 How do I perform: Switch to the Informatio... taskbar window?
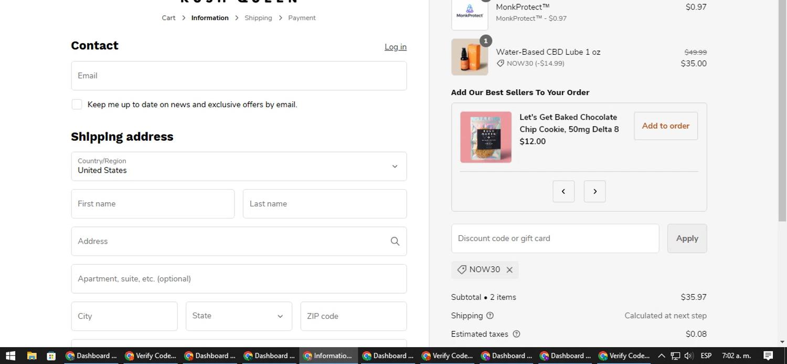pyautogui.click(x=328, y=356)
